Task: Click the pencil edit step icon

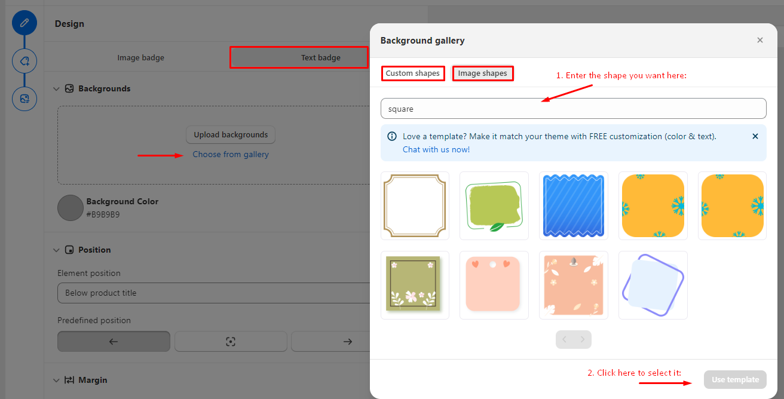Action: [24, 23]
